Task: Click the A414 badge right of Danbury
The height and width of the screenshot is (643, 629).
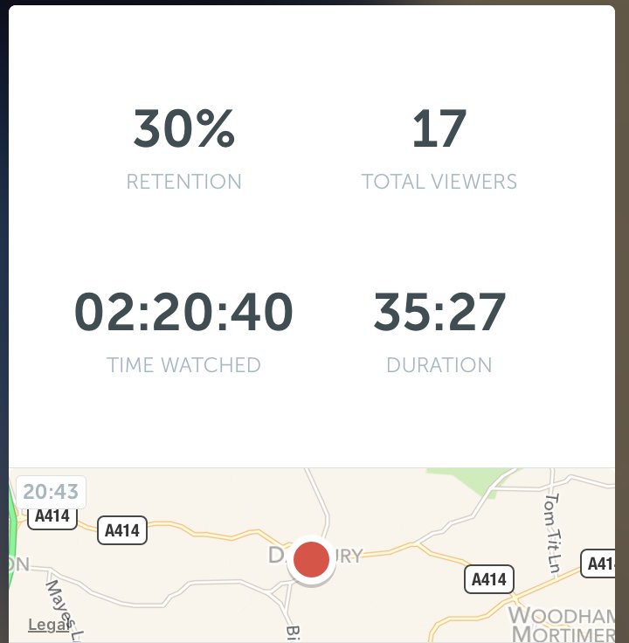Action: pos(488,579)
